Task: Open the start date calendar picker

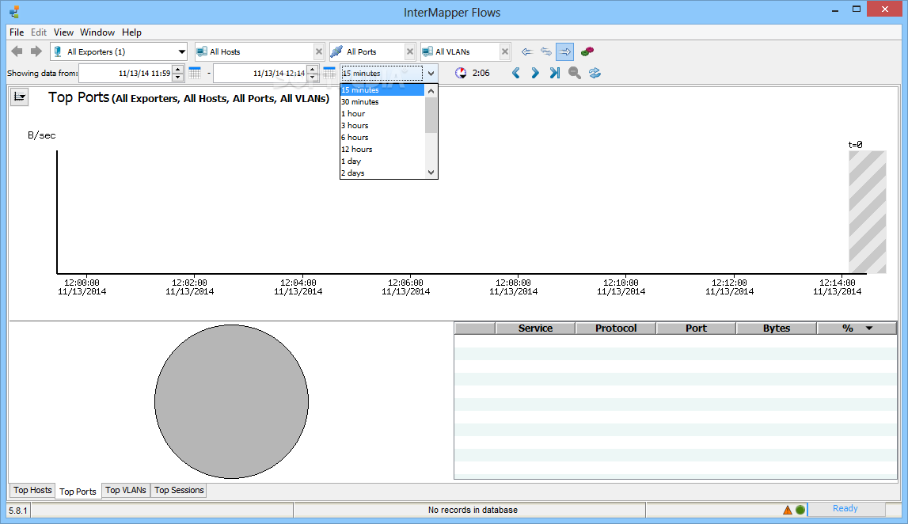Action: 195,73
